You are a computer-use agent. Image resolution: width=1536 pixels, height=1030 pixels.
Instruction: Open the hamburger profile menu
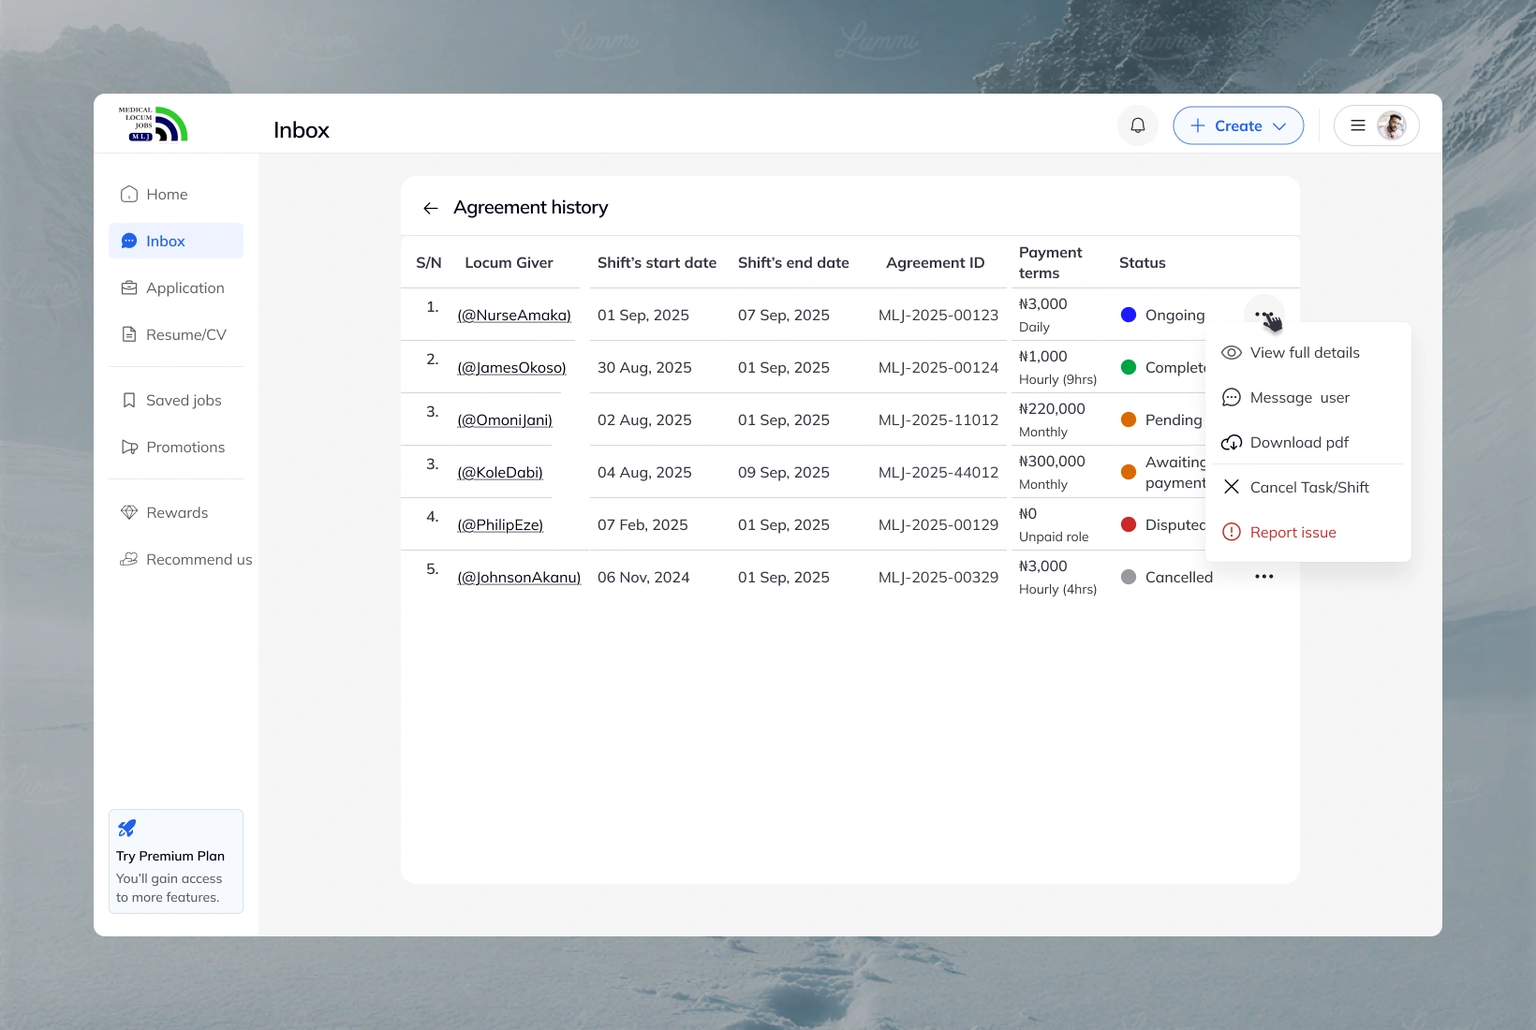1358,125
